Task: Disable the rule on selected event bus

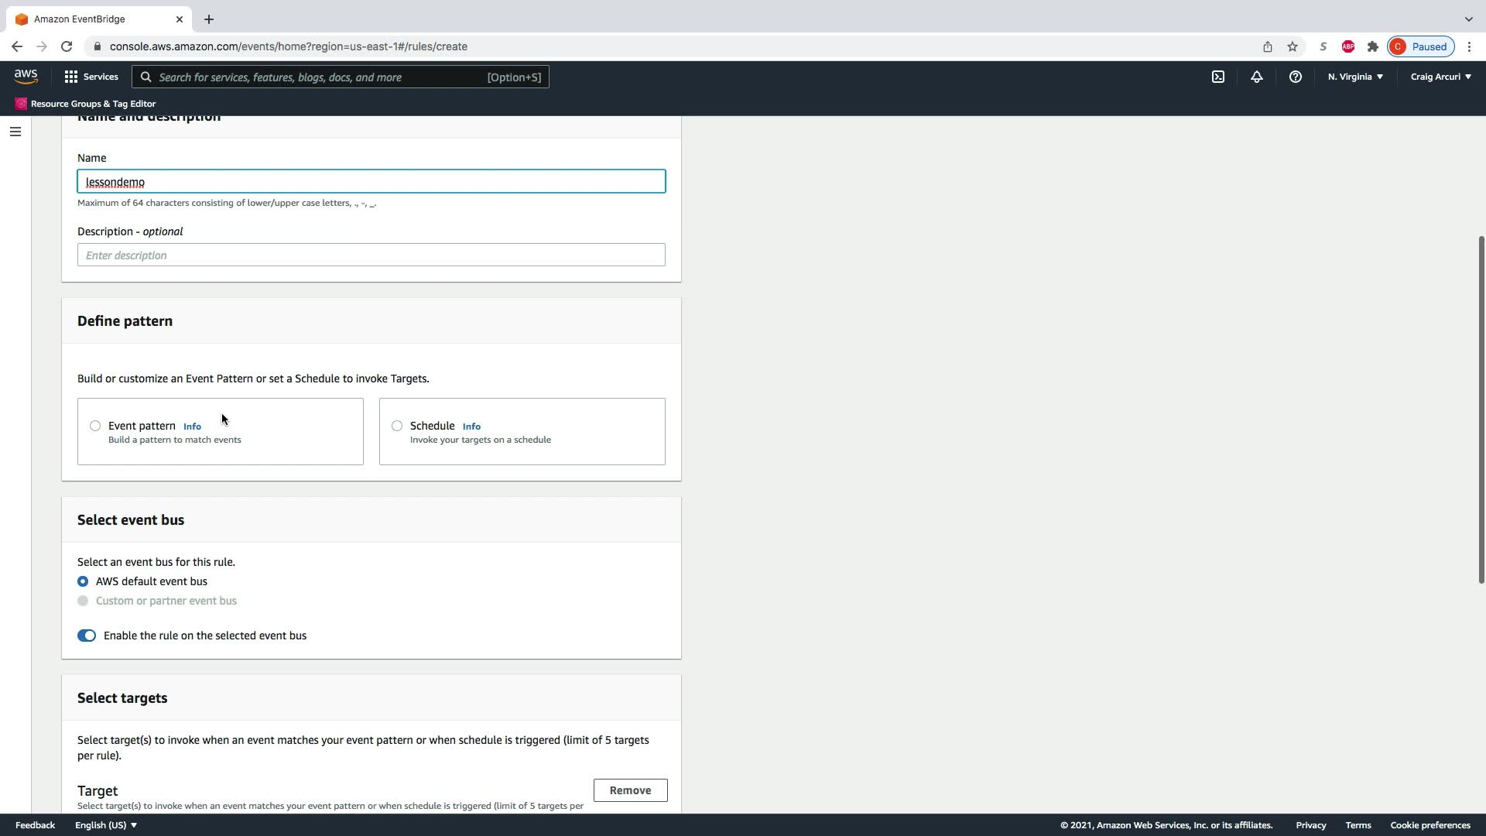Action: click(x=87, y=636)
